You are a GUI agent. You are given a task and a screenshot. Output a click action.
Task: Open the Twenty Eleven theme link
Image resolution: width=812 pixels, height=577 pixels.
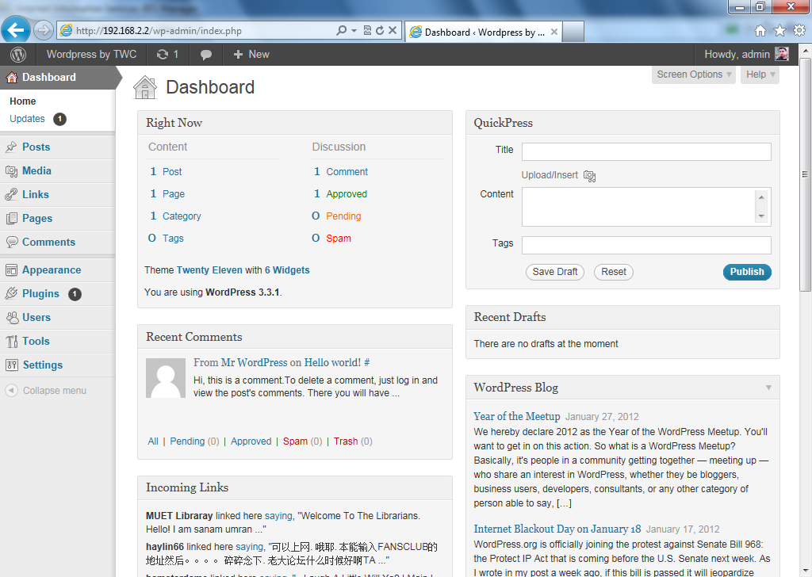tap(209, 270)
